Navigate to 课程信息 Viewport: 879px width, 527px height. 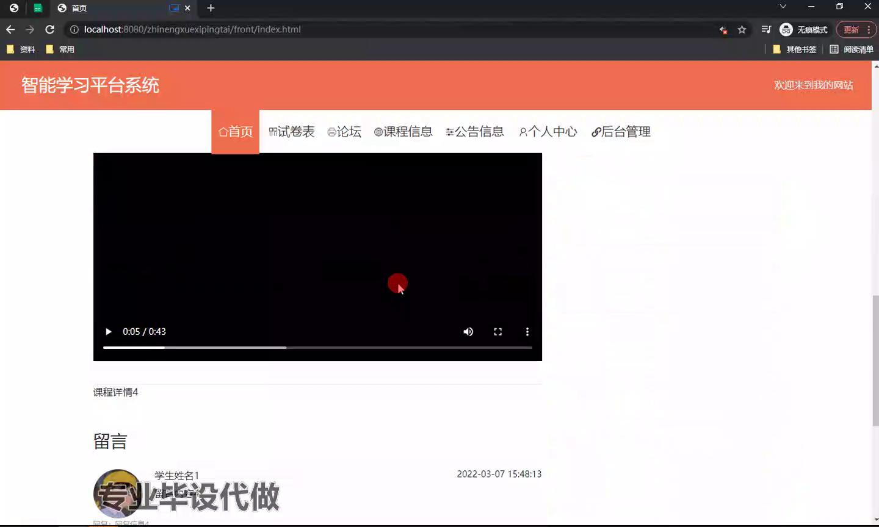(x=403, y=132)
